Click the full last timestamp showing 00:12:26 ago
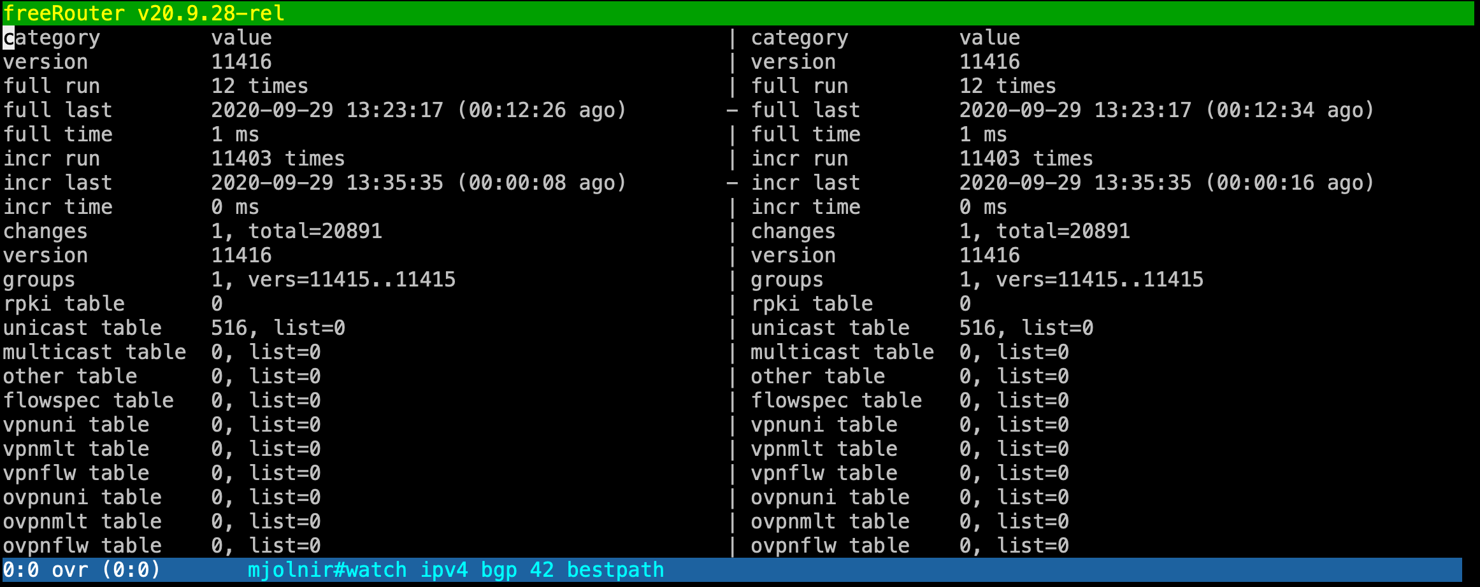This screenshot has width=1480, height=587. coord(418,110)
